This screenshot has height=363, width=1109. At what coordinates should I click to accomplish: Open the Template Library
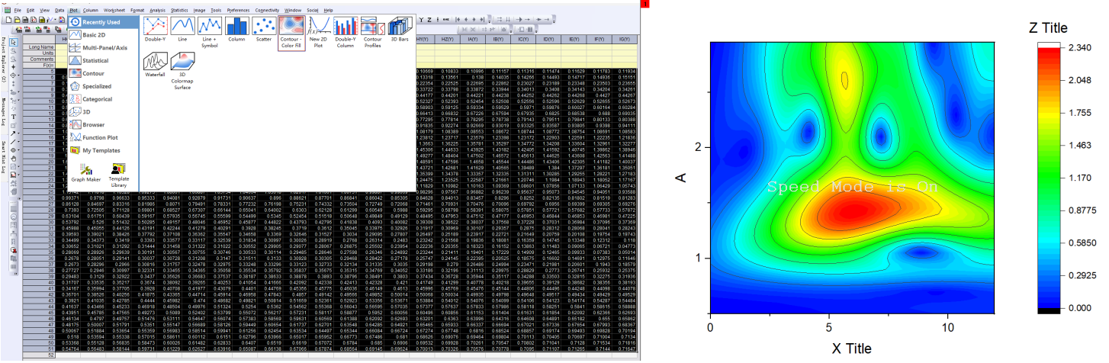(x=119, y=175)
